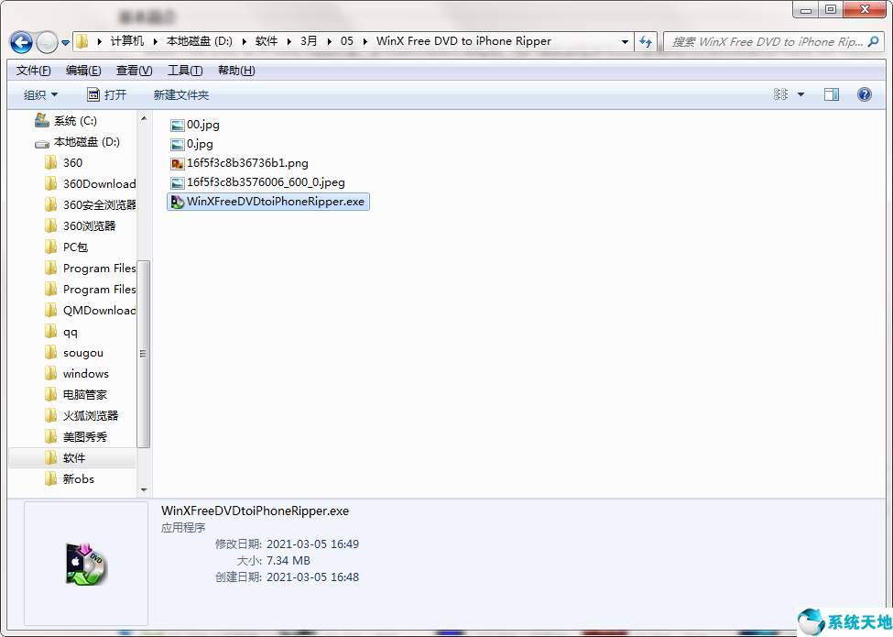Create new folder with 新建文件夹

pos(181,95)
